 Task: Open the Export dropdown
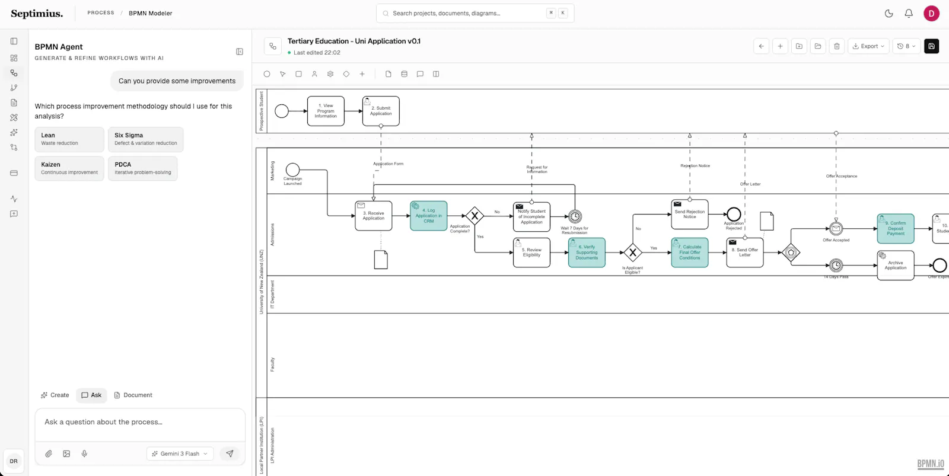[x=869, y=46]
